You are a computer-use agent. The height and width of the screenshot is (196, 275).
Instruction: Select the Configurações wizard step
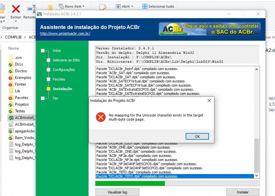point(64,70)
